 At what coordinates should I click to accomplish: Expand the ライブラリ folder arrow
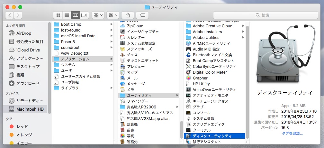pyautogui.click(x=111, y=88)
